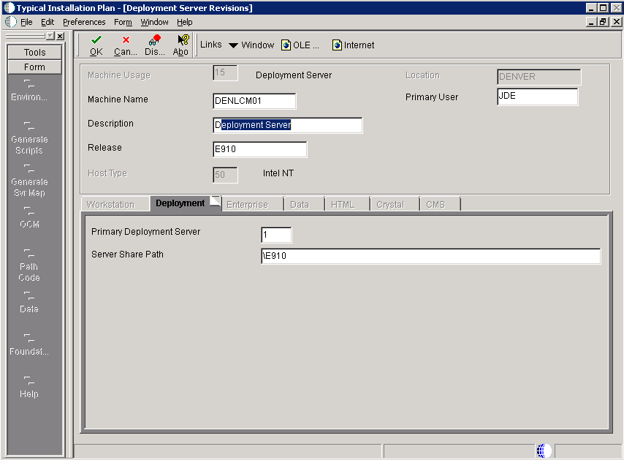624x460 pixels.
Task: Click the Generate Scripts sidebar icon
Action: click(28, 126)
